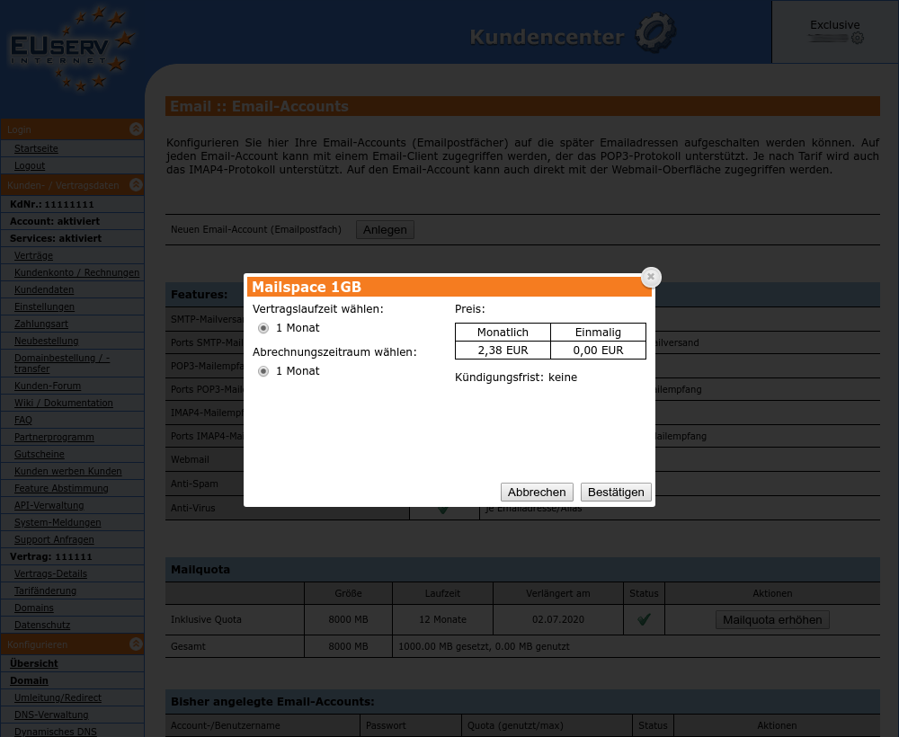Click the 12 Monate Laufzeit cell

pos(442,619)
